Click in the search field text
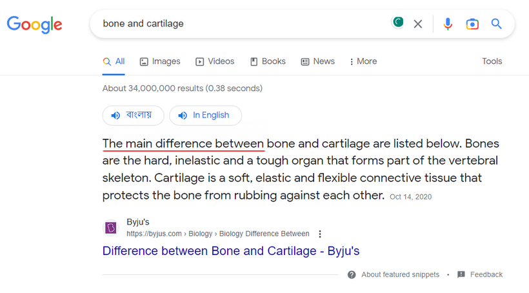Viewport: 529px width, 293px height. (245, 24)
